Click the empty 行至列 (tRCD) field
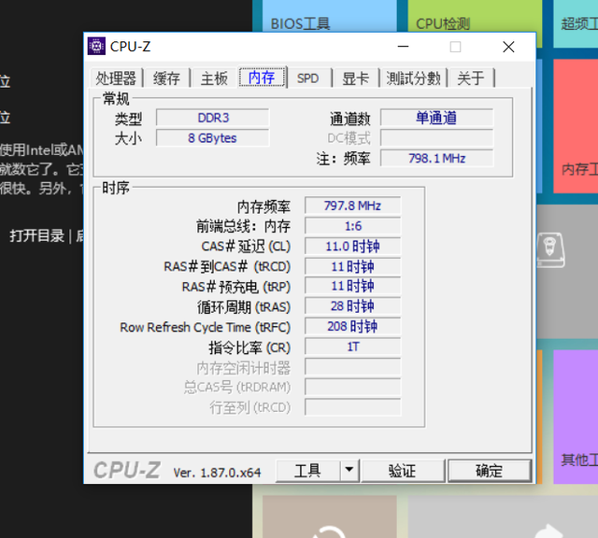The image size is (598, 538). 353,407
